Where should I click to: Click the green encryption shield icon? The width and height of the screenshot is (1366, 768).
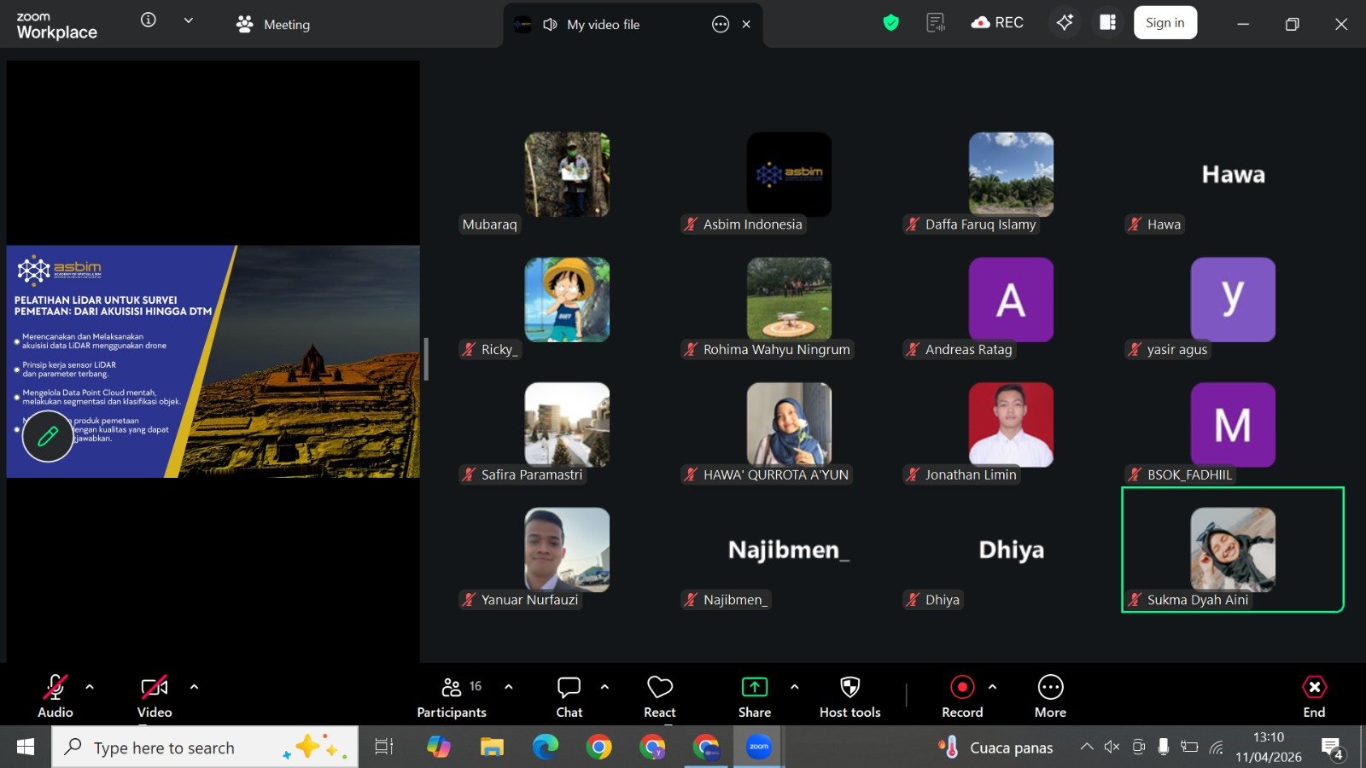coord(890,23)
